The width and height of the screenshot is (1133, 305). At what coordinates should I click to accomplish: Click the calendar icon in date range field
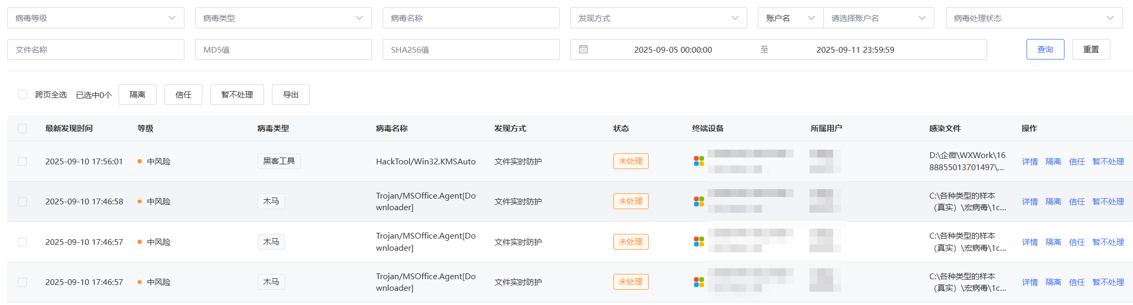click(x=583, y=50)
